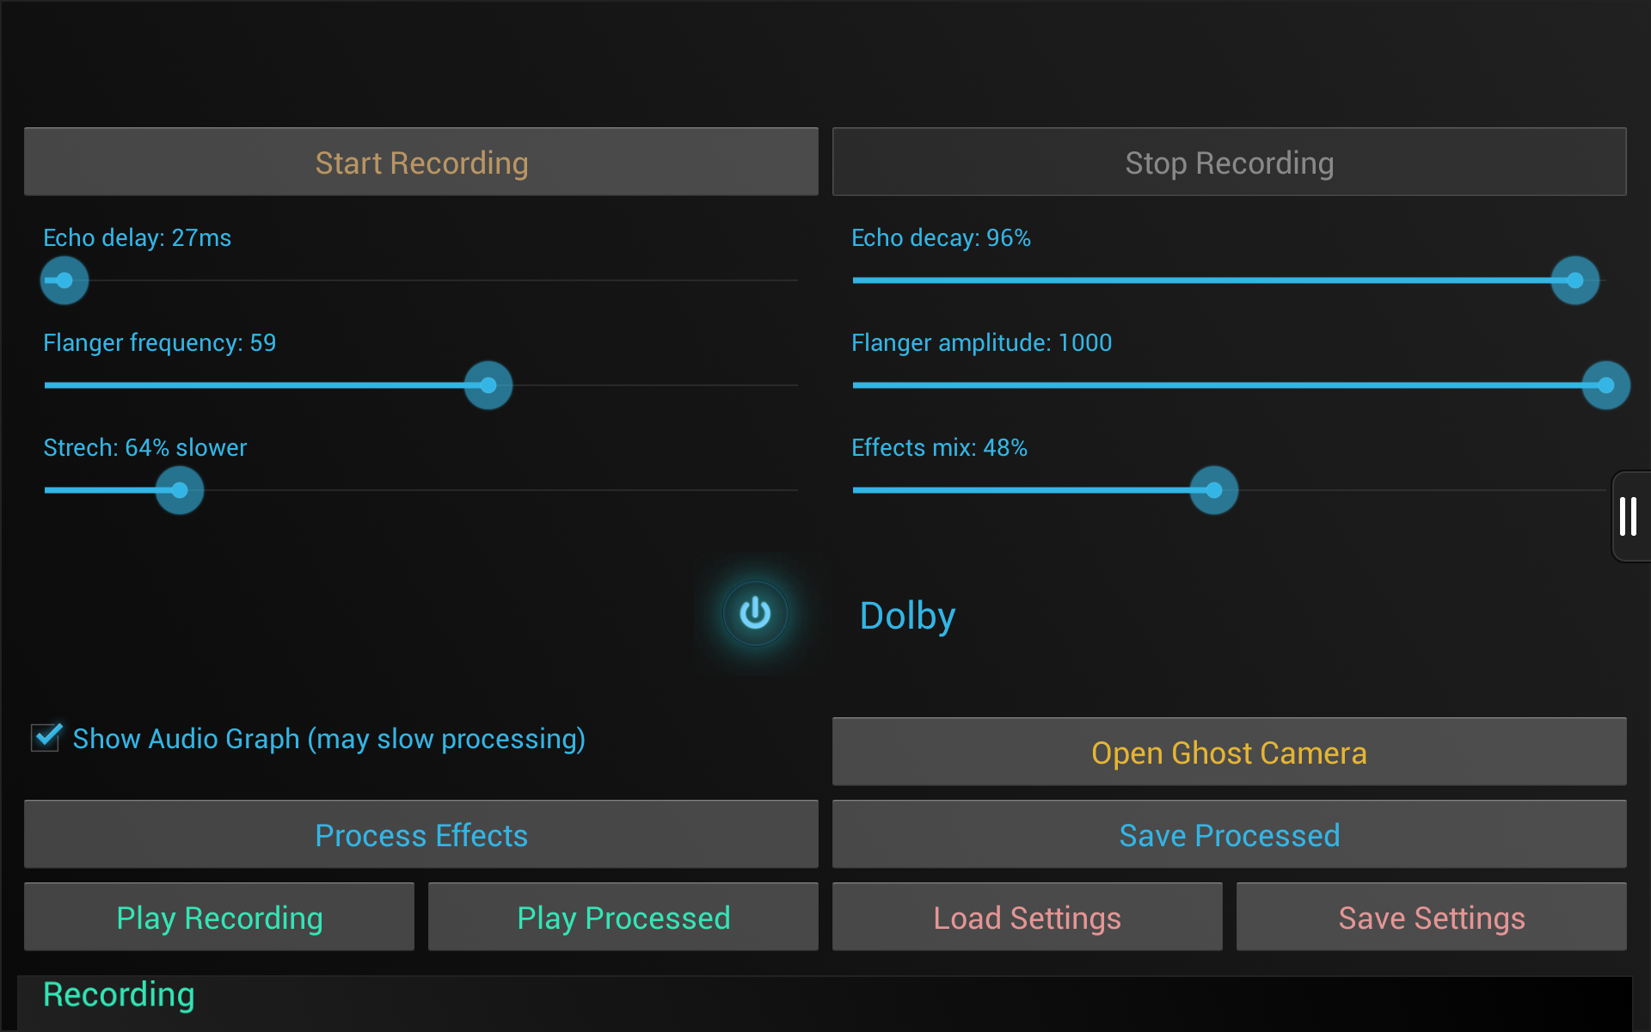Click the Echo decay slider handle

(x=1574, y=279)
